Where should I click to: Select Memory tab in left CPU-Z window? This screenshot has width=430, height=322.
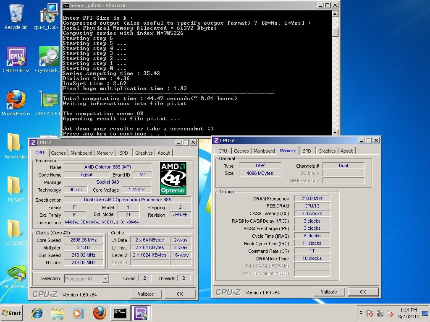point(105,153)
